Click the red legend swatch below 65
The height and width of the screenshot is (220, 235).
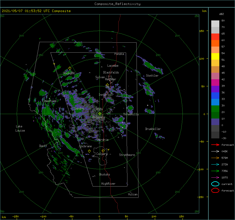tap(215, 37)
